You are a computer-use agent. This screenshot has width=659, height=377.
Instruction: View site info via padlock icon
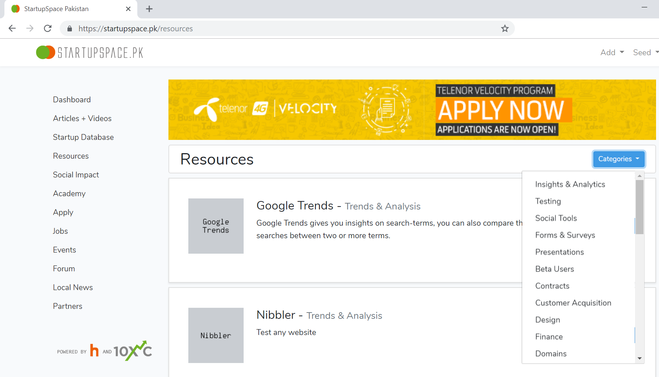coord(70,29)
